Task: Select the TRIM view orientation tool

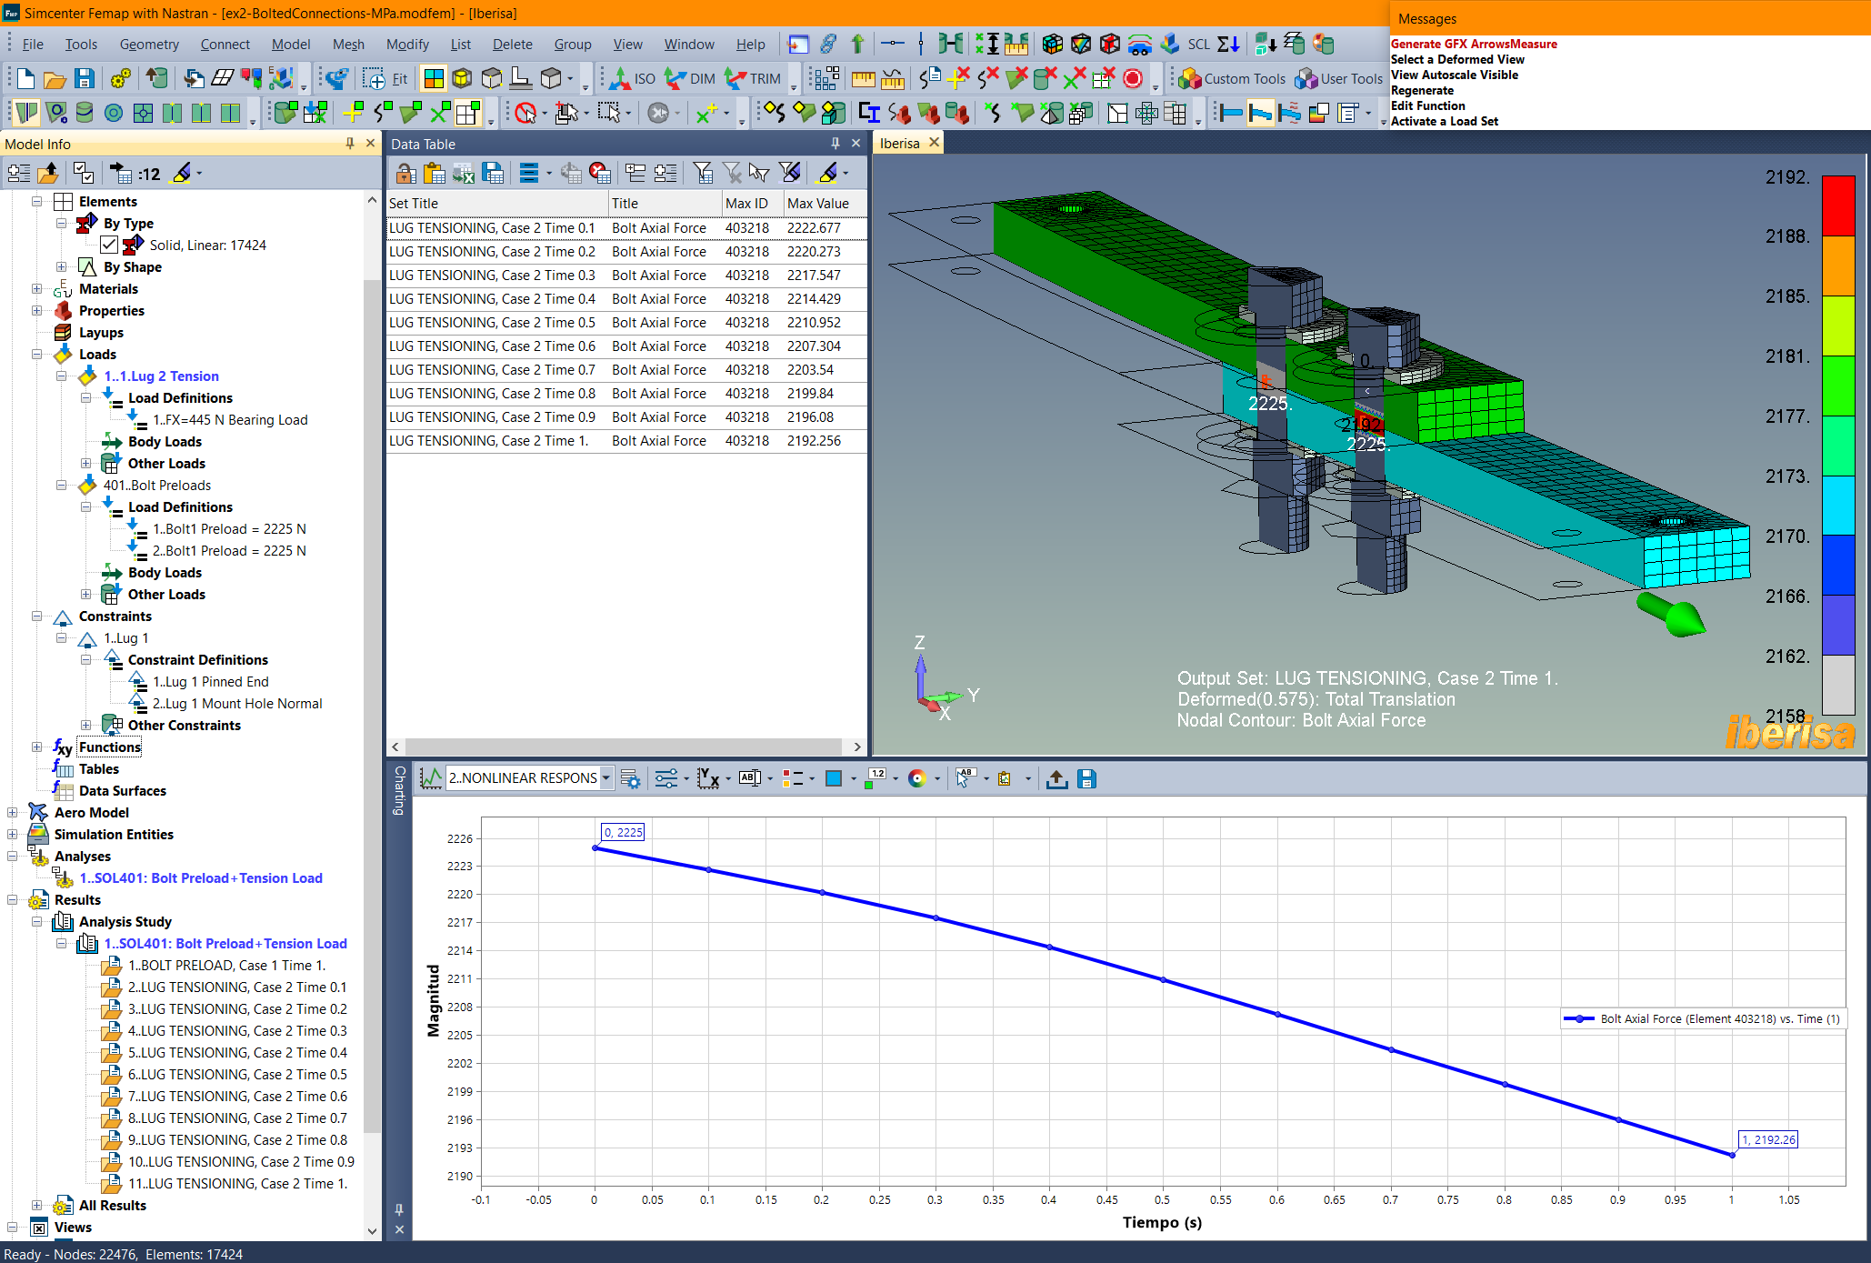Action: [753, 79]
